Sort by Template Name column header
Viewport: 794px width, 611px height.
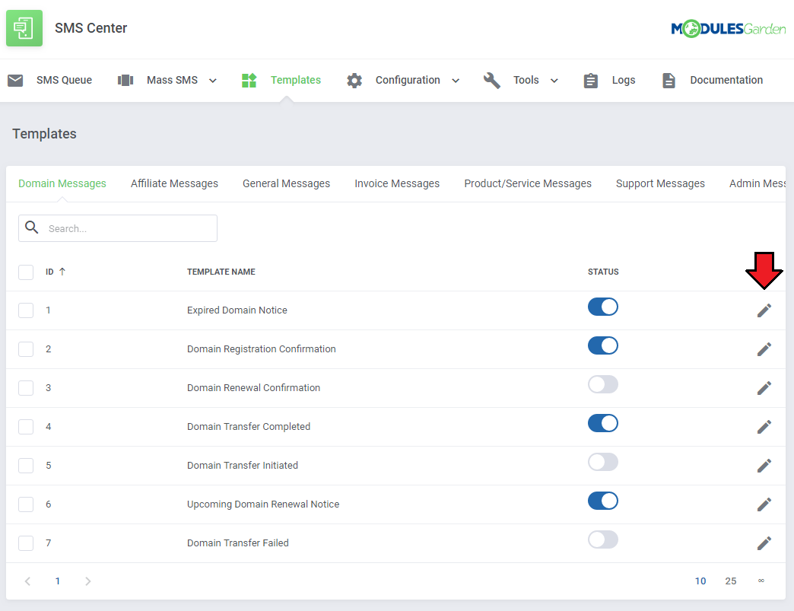(221, 272)
